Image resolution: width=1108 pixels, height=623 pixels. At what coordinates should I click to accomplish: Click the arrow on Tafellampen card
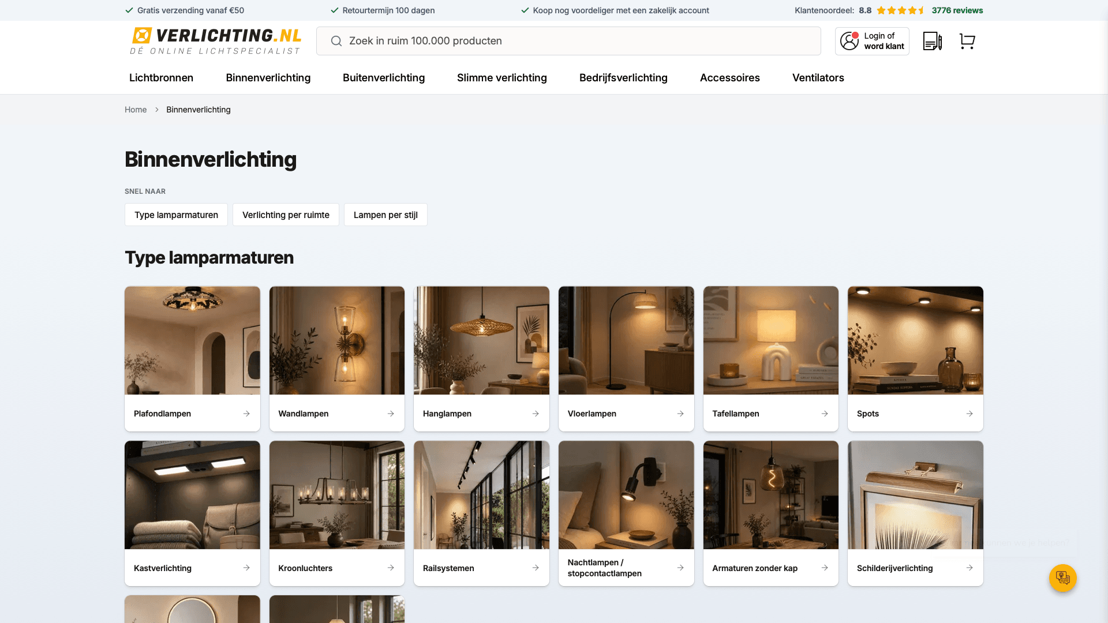click(x=825, y=414)
